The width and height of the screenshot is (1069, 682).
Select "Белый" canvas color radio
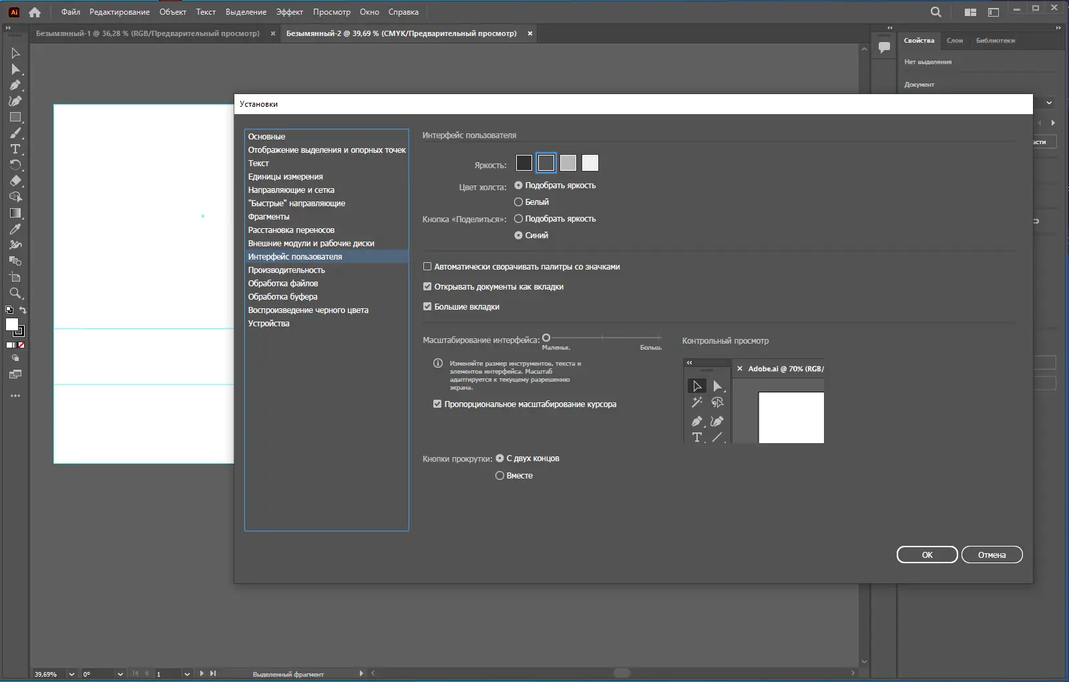[518, 202]
